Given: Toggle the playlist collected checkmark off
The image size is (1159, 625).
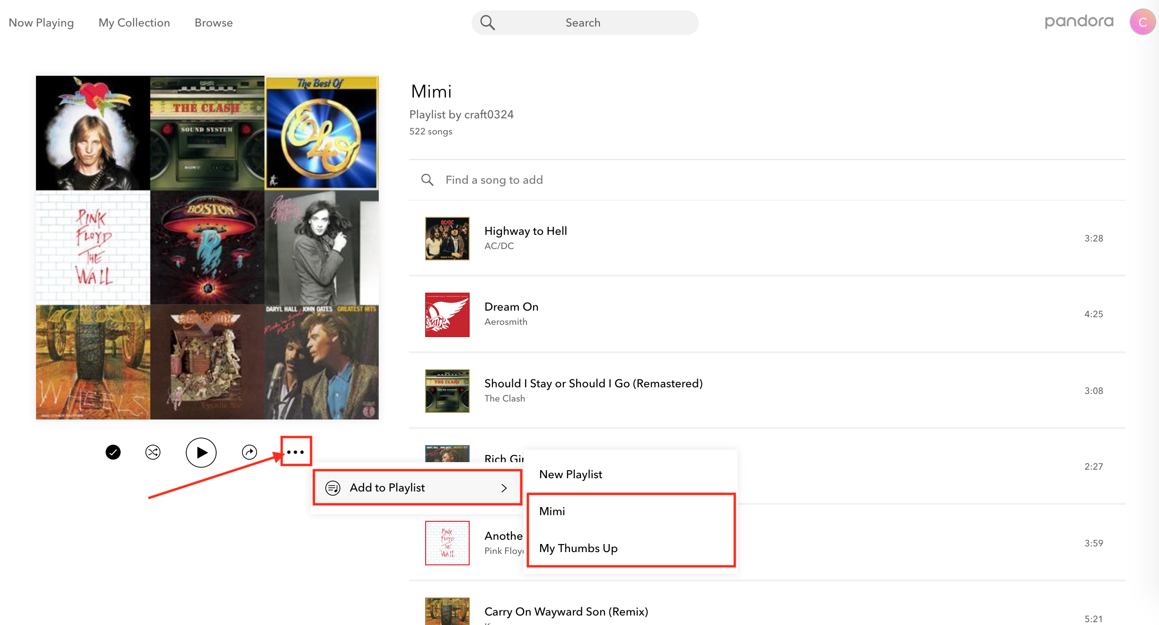Looking at the screenshot, I should point(113,452).
